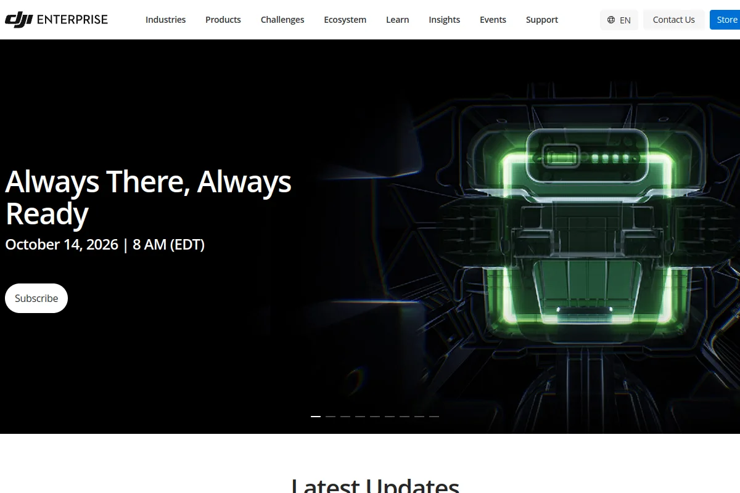
Task: Select the ninth, last carousel slide indicator
Action: [x=434, y=417]
